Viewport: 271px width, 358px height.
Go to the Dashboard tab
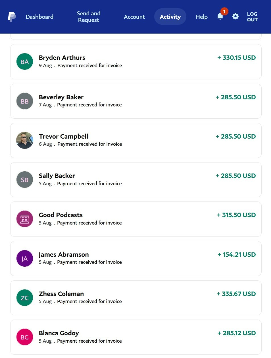tap(39, 17)
